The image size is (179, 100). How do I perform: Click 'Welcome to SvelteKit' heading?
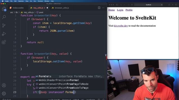[x=132, y=18]
